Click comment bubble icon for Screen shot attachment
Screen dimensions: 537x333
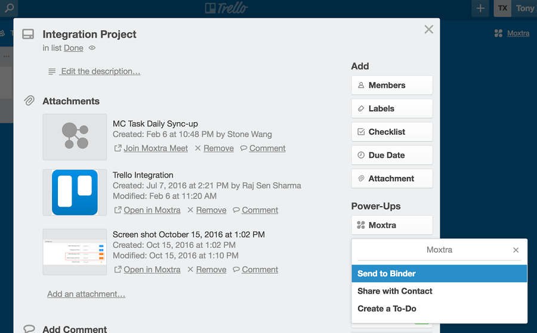click(236, 269)
